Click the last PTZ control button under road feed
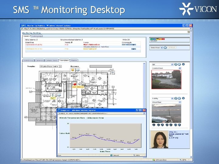Viewport: 219px width, 164px height. (179, 125)
